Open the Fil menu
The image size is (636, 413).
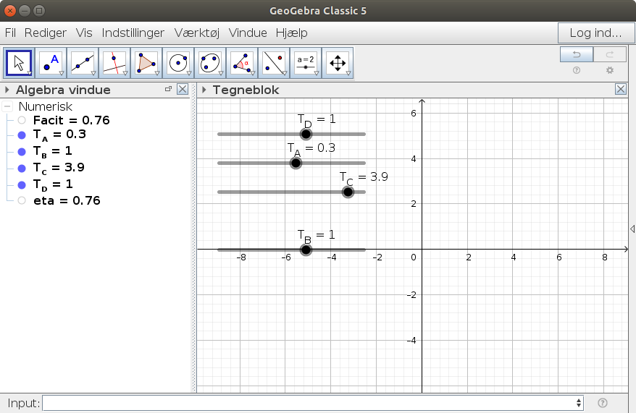pyautogui.click(x=10, y=33)
